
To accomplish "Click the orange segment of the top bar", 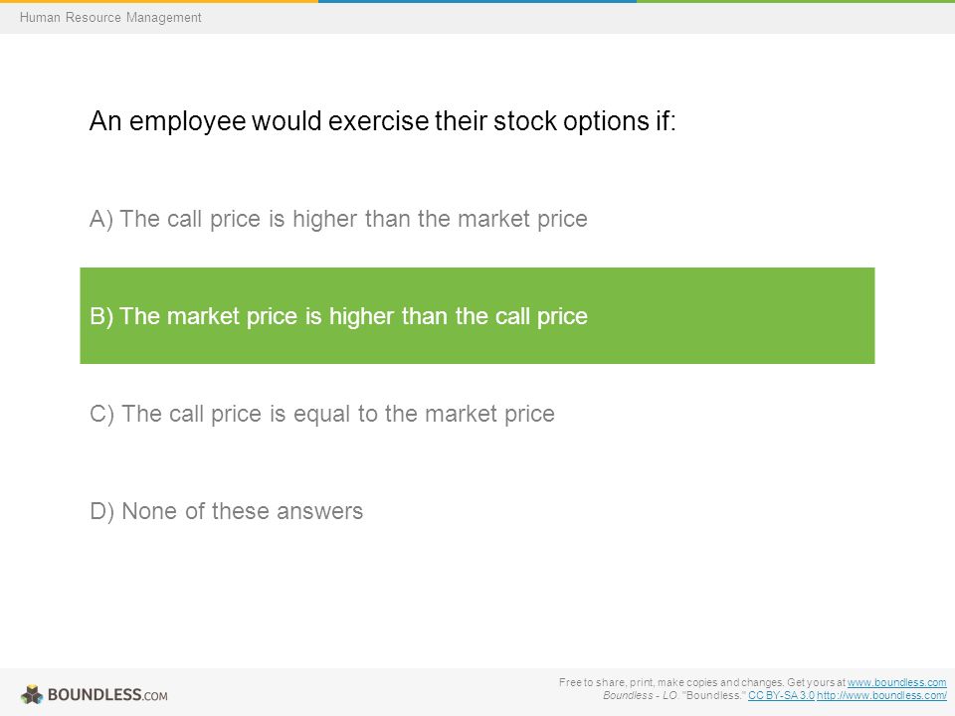I will (159, 1).
